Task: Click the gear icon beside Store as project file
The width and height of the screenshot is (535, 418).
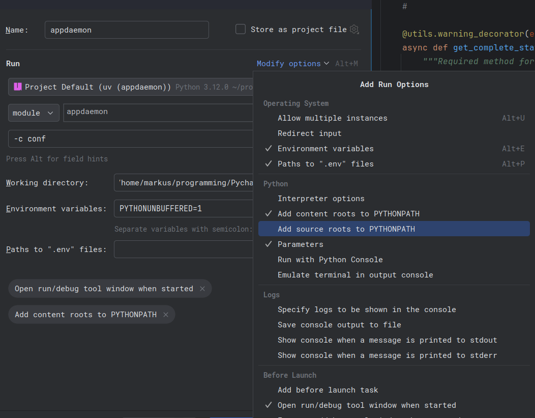Action: click(x=354, y=30)
